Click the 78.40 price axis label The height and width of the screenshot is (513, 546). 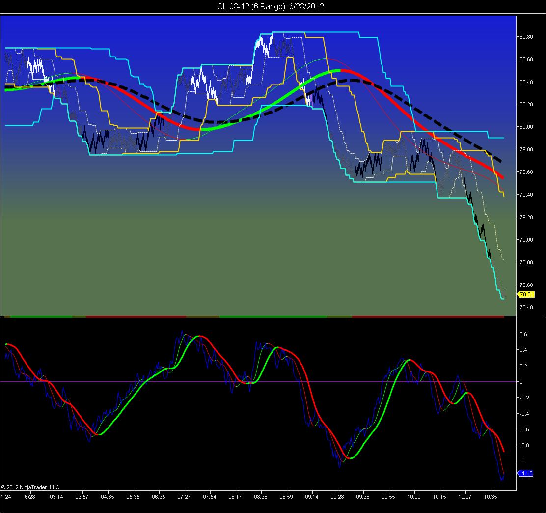click(526, 307)
